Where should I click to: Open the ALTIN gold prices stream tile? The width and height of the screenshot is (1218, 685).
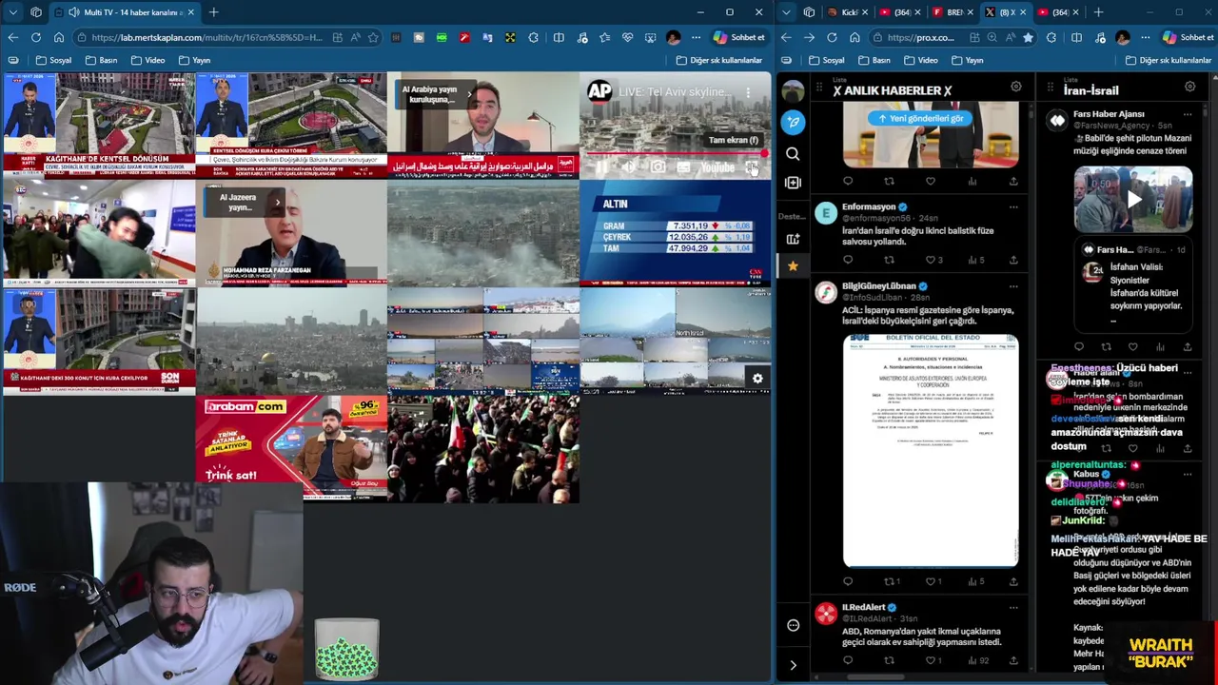(x=675, y=234)
